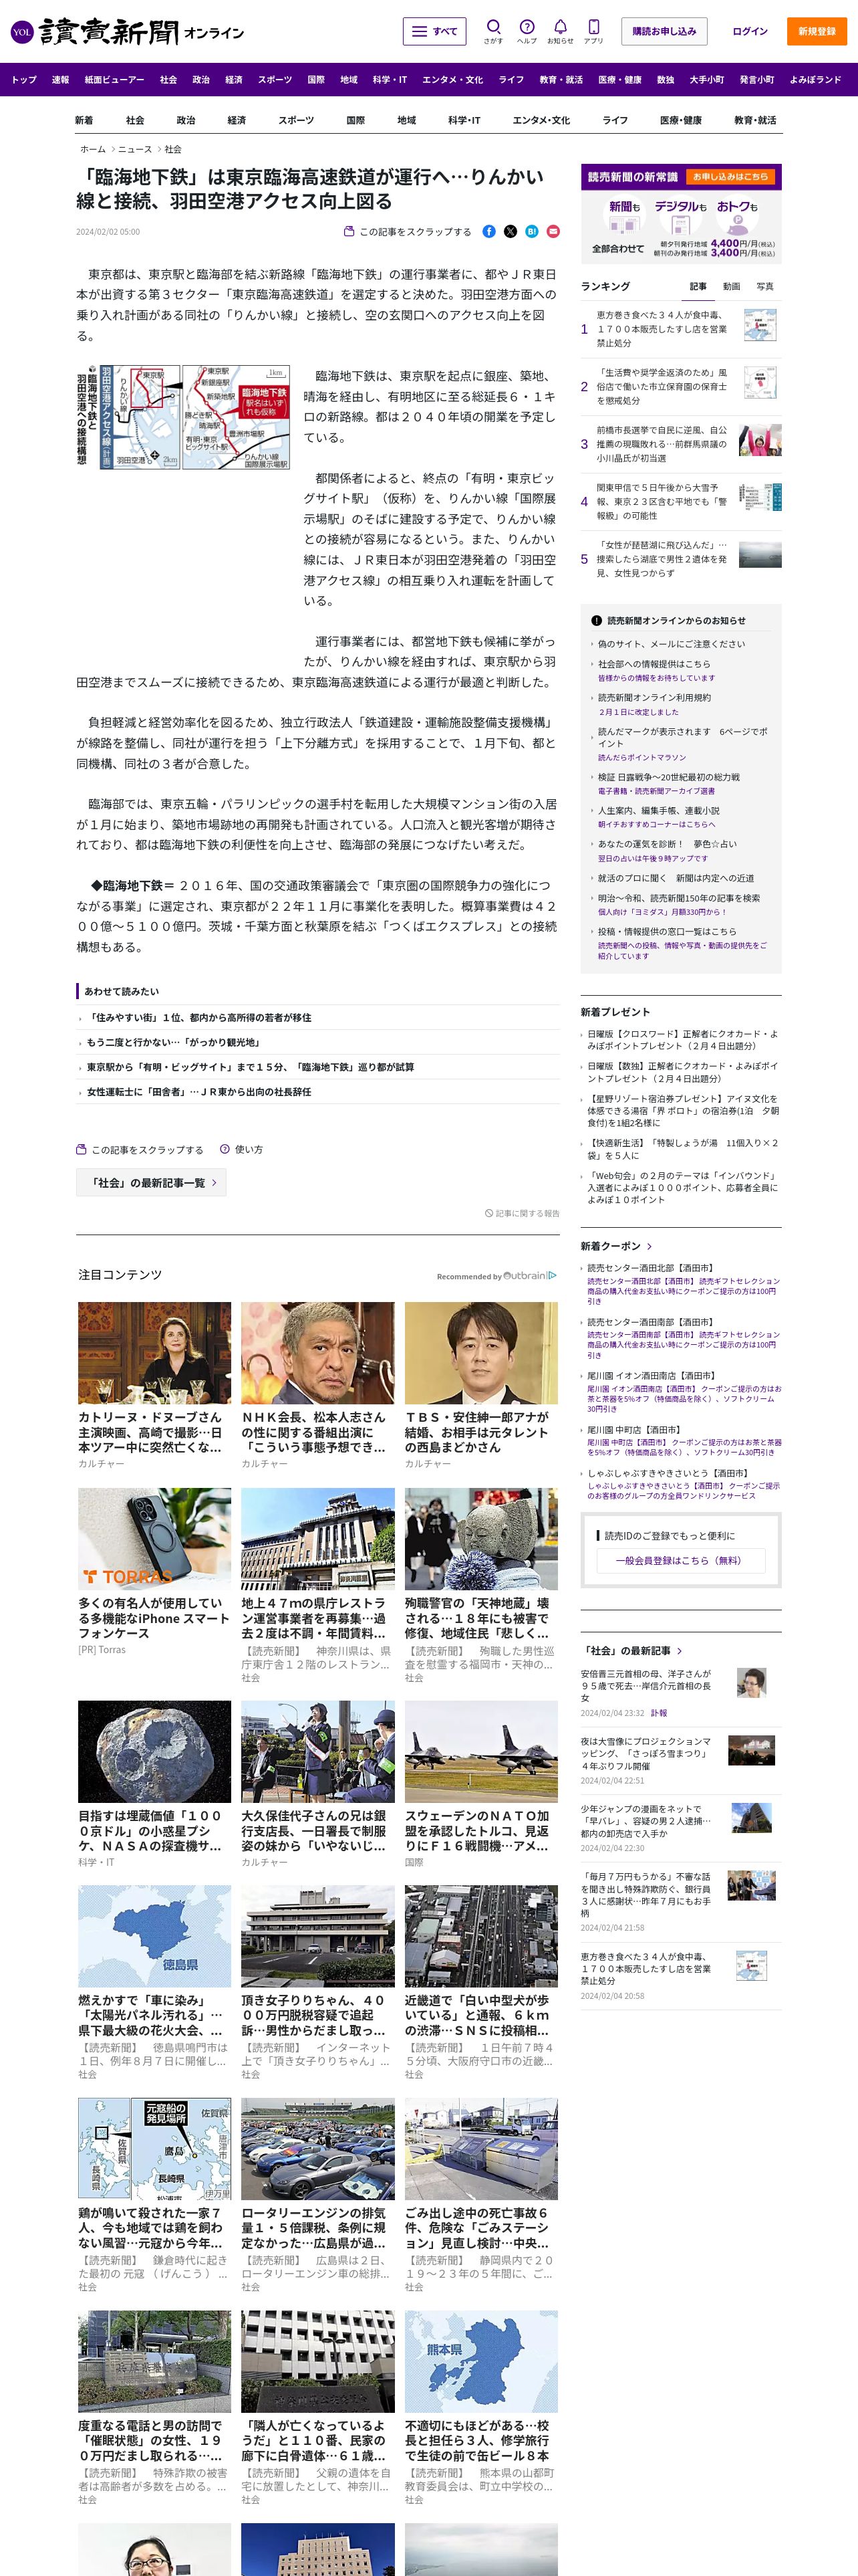Switch ranking to 動画 tab

coord(732,287)
